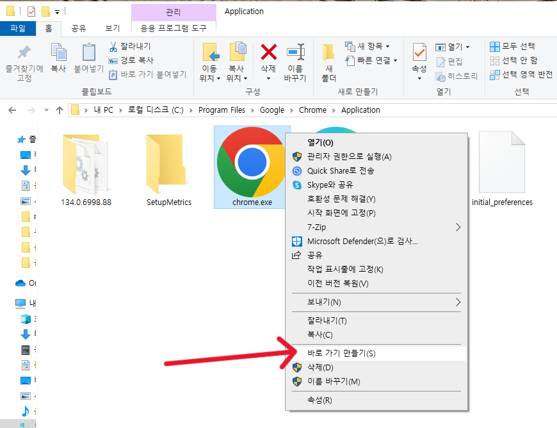Choose Quick Share로 전송 from context menu

coord(376,171)
